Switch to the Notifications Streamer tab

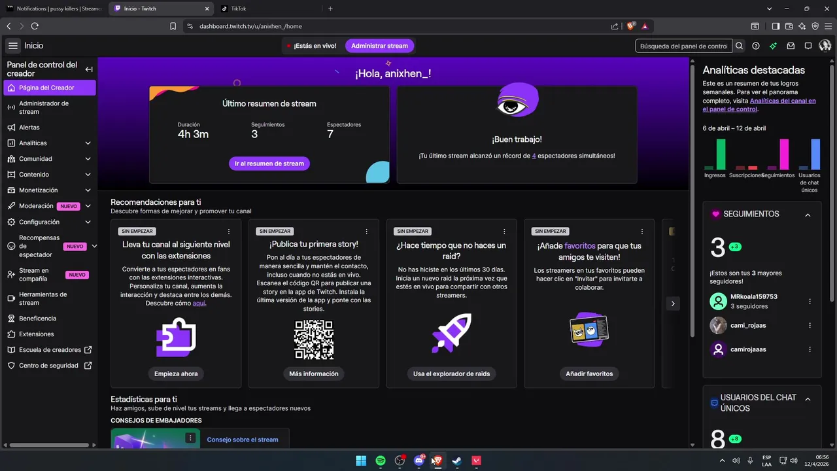pos(54,9)
